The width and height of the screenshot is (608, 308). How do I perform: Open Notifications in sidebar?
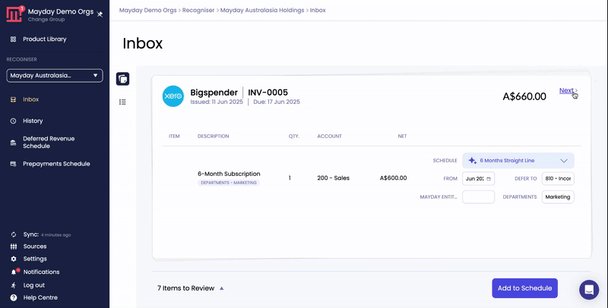pyautogui.click(x=41, y=272)
